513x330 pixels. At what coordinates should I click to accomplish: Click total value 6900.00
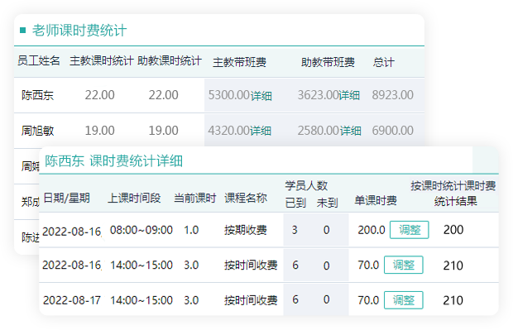pos(392,131)
